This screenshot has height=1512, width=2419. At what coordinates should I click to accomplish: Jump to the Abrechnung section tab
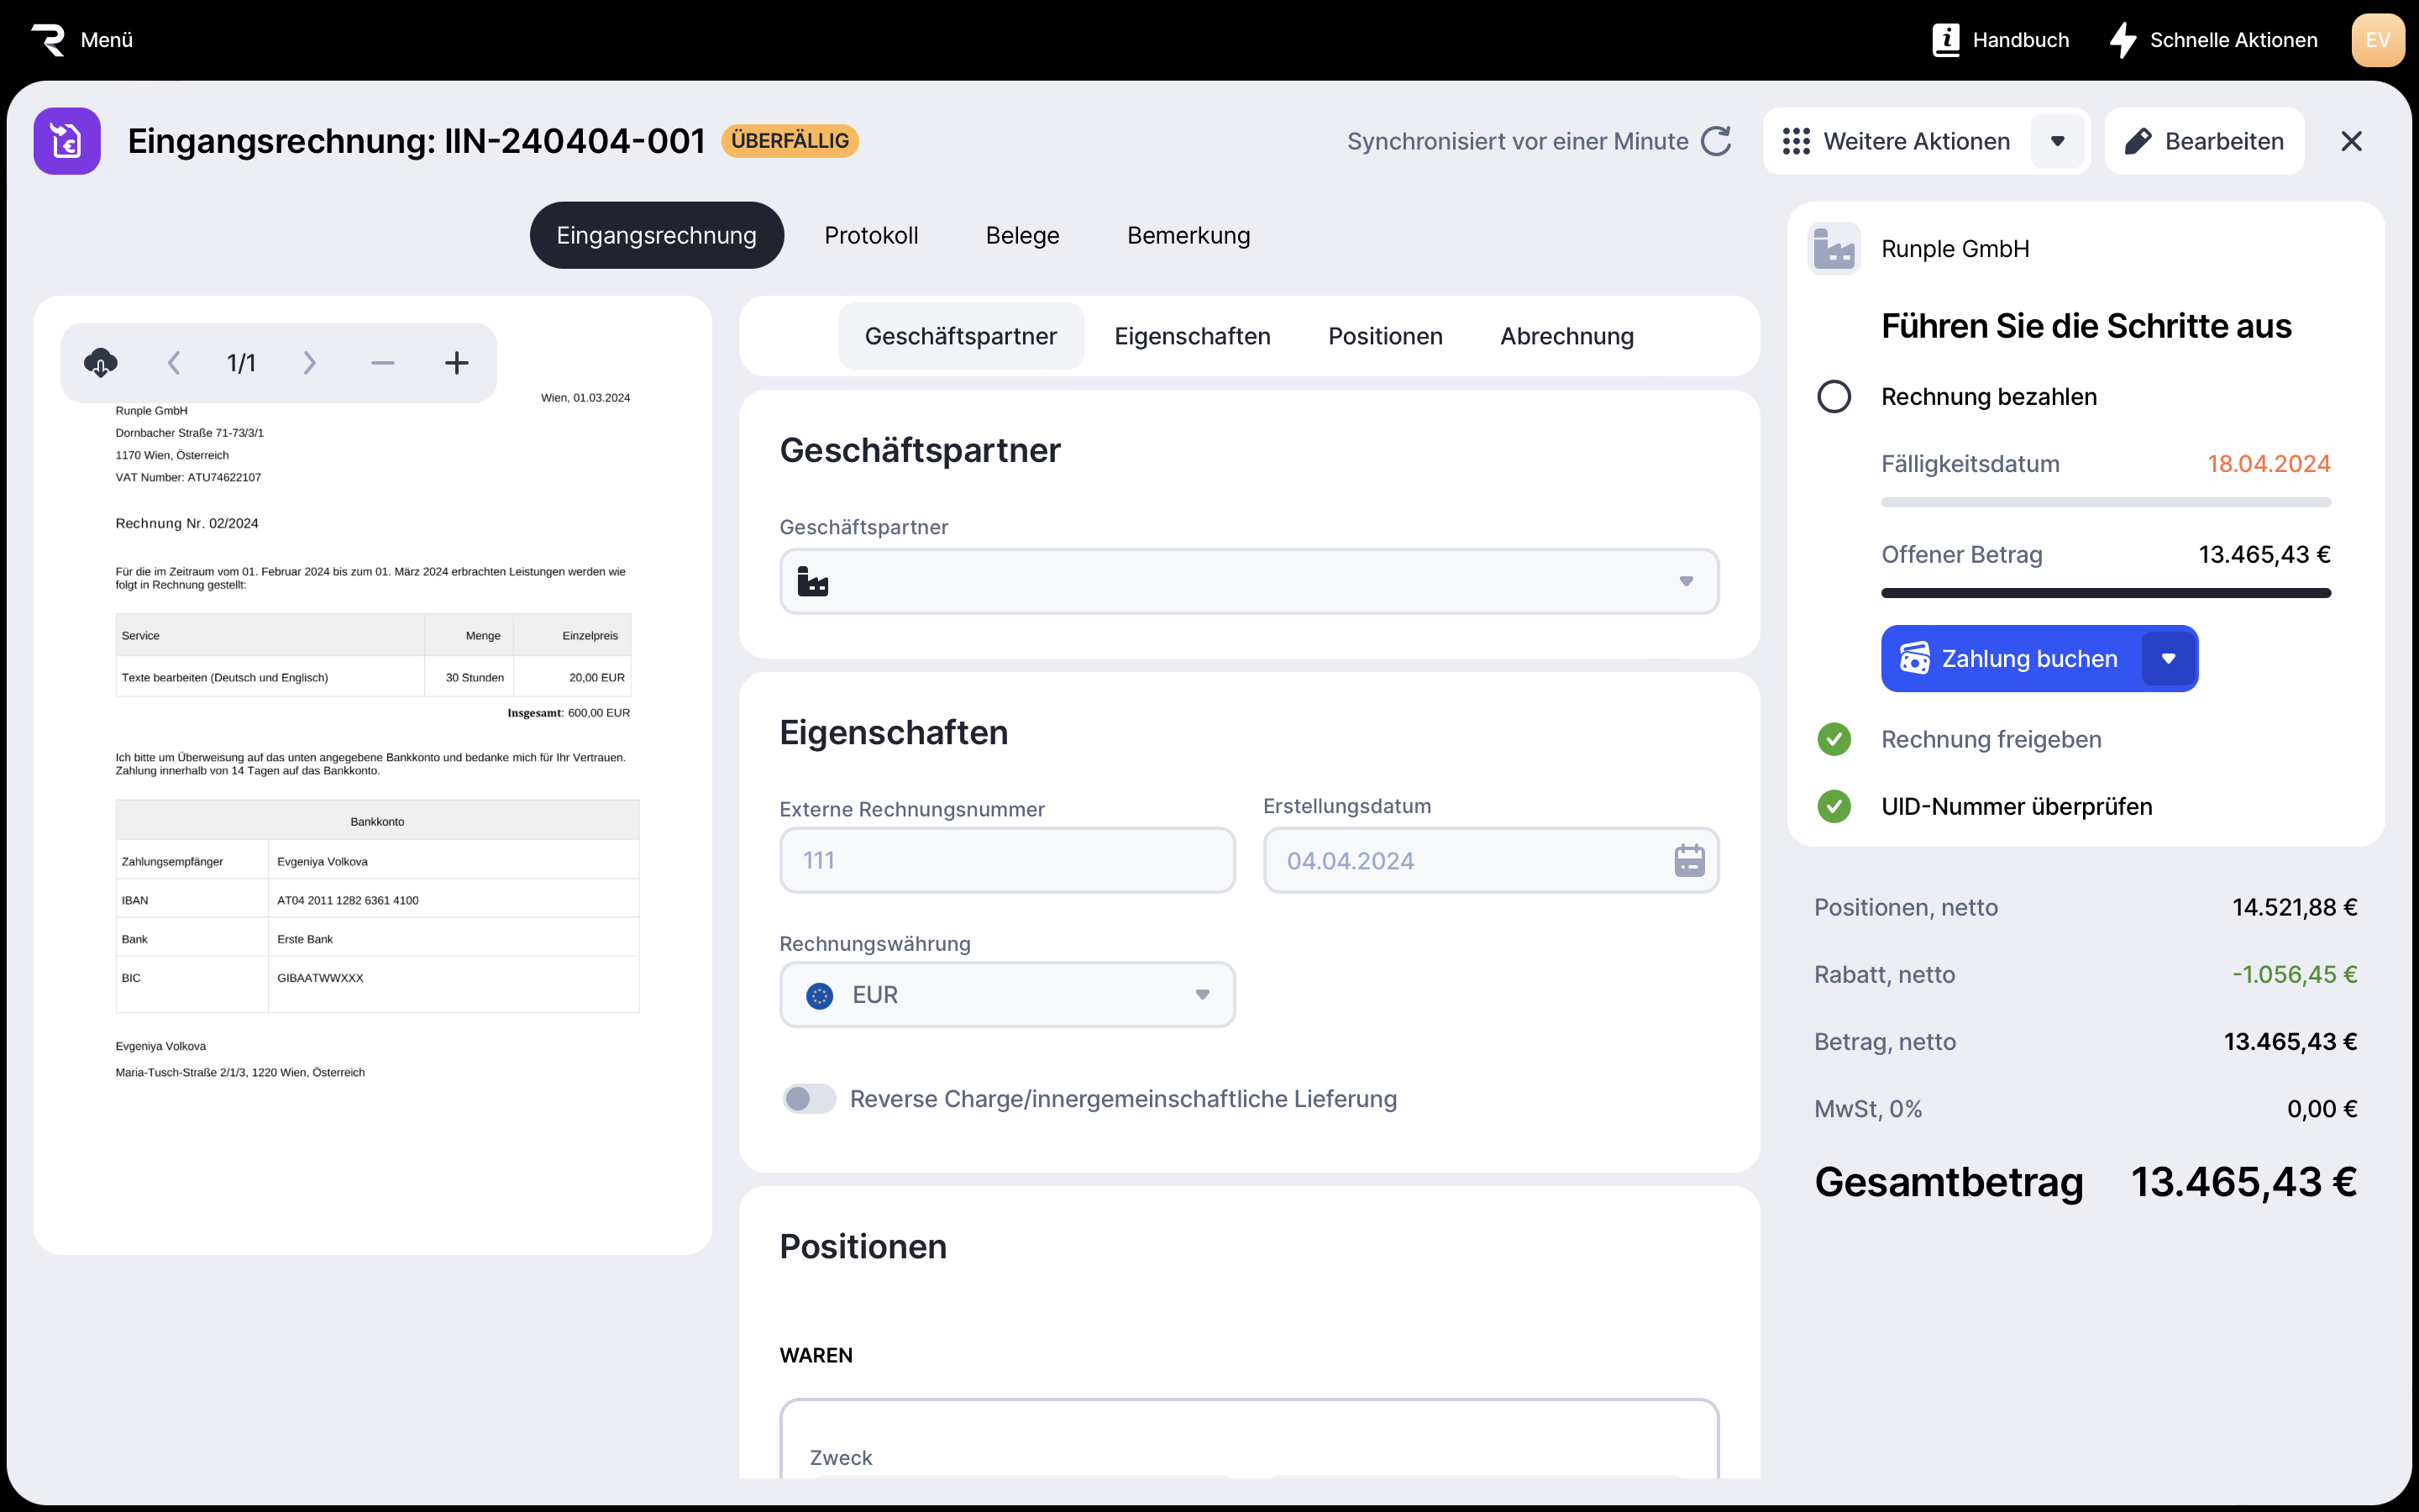[x=1566, y=336]
